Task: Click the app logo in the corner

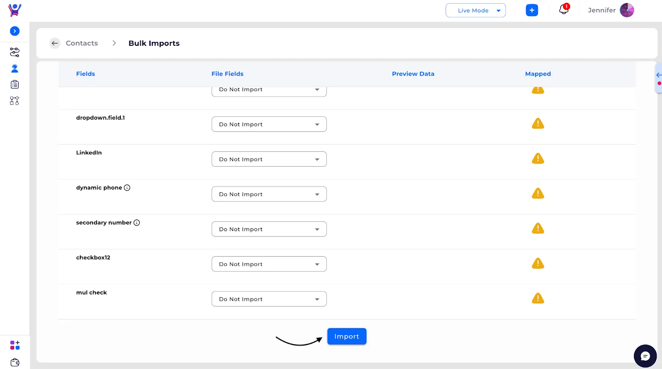Action: click(x=14, y=10)
